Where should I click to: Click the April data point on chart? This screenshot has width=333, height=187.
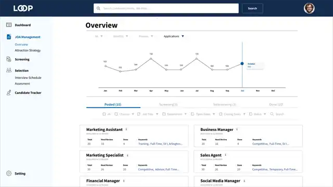click(151, 59)
